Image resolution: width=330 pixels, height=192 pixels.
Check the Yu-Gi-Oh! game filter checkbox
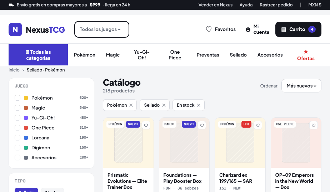click(17, 118)
